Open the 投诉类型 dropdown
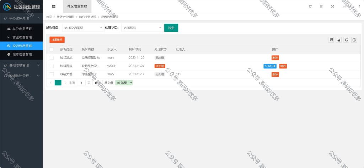This screenshot has height=168, width=364. tap(83, 28)
